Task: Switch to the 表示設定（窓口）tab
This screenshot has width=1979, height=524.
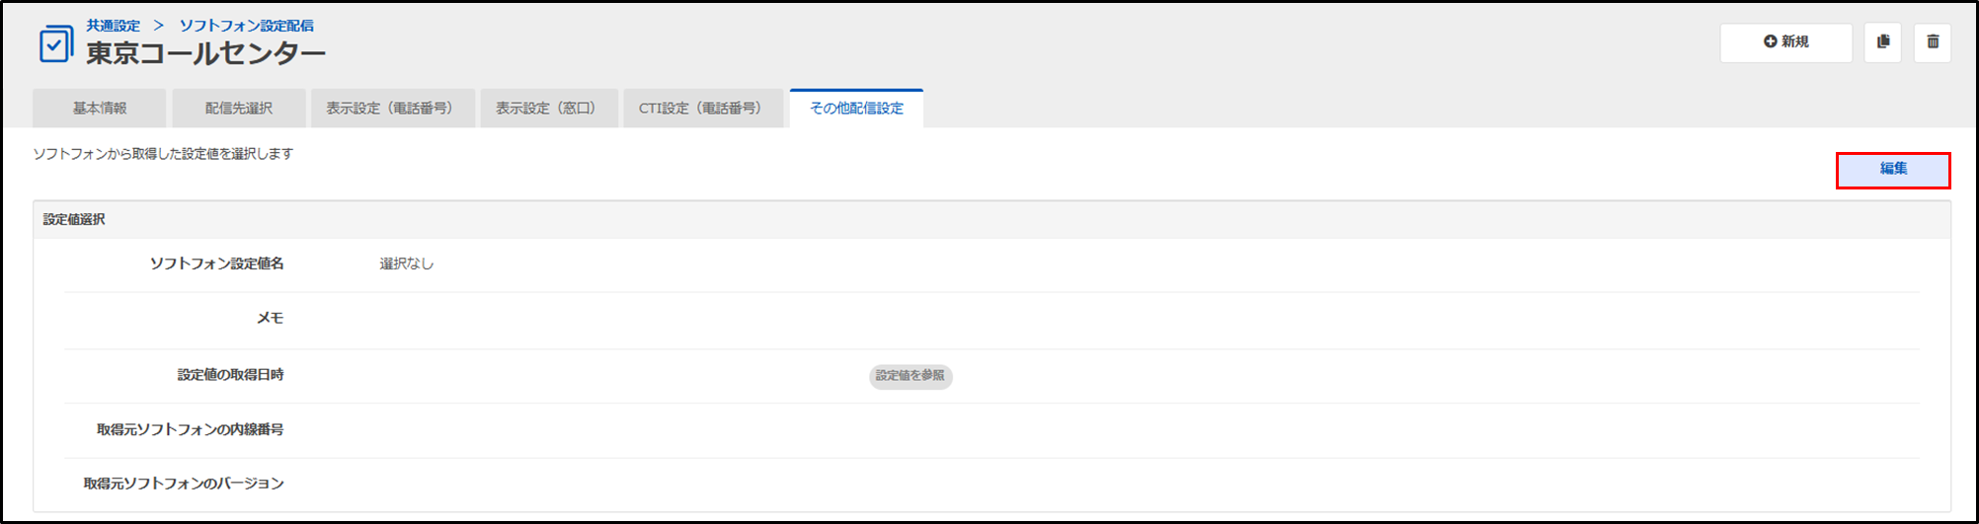Action: (x=548, y=109)
